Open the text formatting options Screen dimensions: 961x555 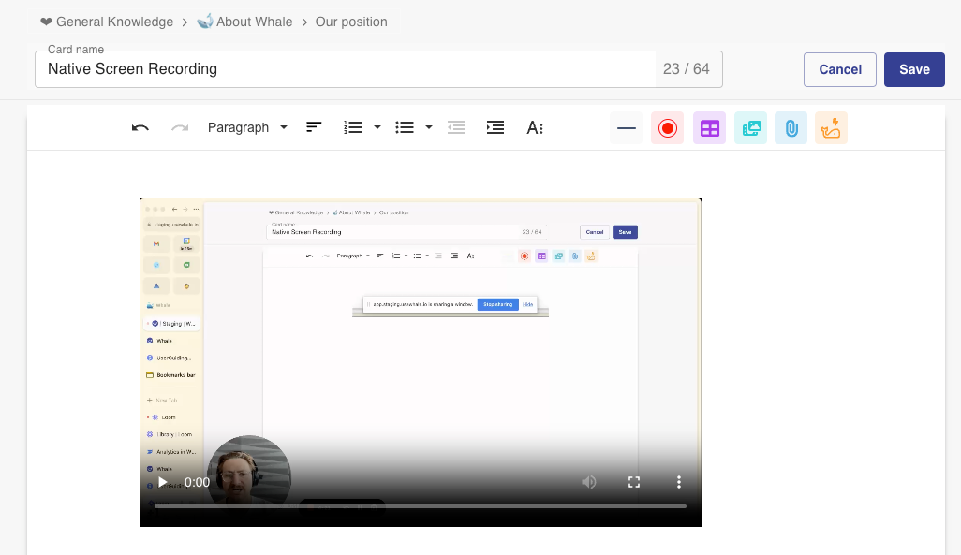[x=535, y=127]
